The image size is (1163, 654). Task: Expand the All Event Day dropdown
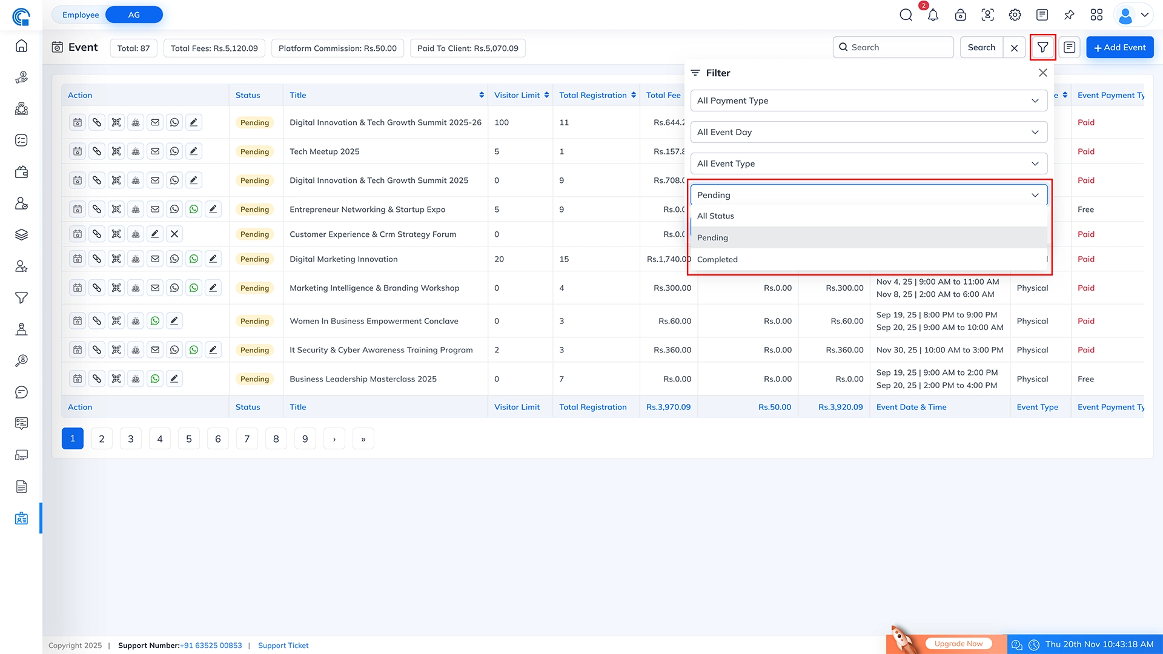(x=868, y=132)
